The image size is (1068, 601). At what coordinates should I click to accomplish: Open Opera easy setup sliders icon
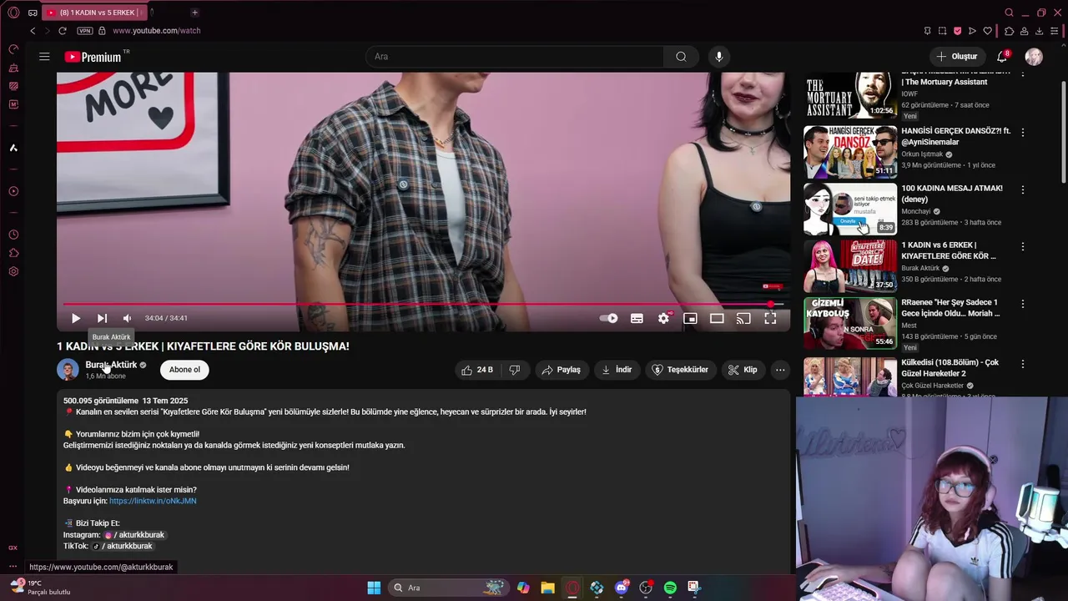click(1055, 31)
